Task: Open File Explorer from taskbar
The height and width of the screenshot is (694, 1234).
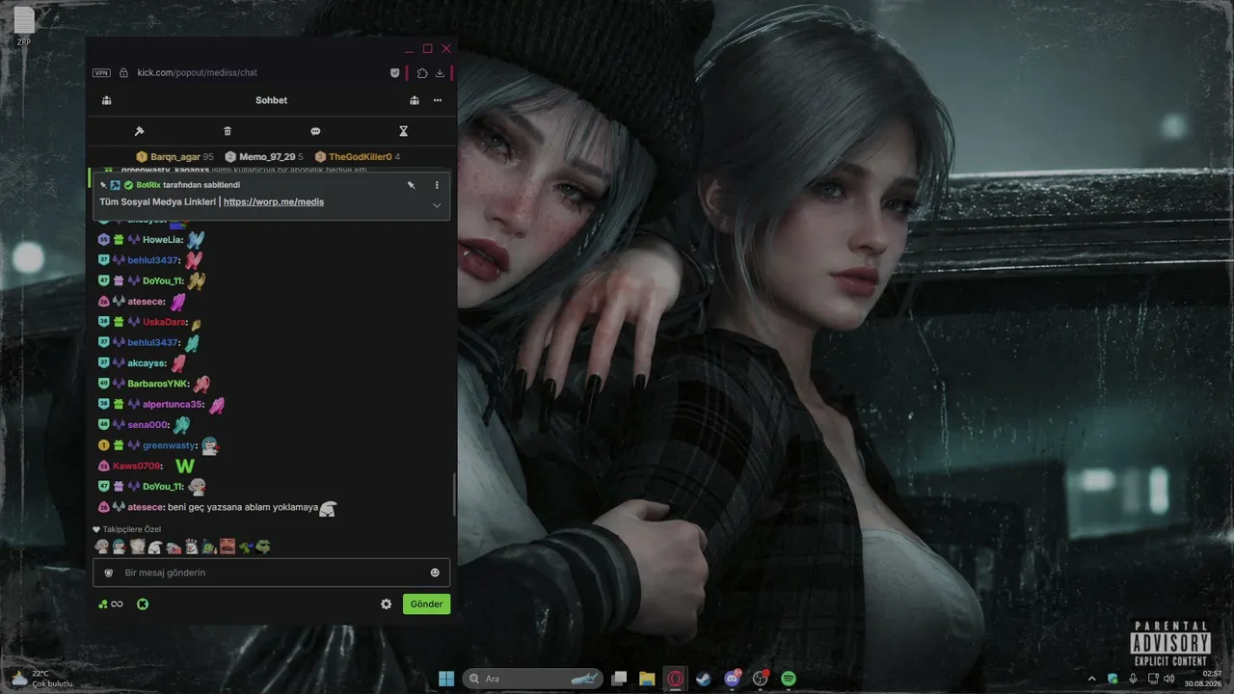Action: (648, 679)
